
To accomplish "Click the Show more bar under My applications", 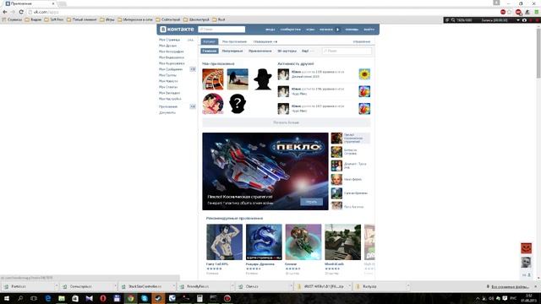I will (x=286, y=122).
